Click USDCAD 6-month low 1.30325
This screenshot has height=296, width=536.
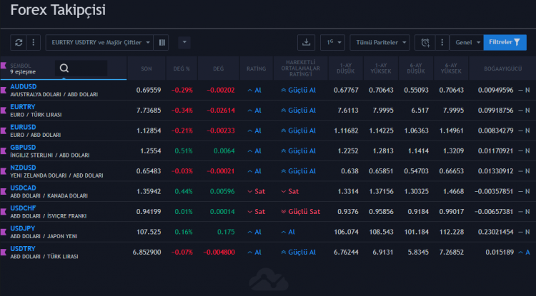pyautogui.click(x=417, y=191)
